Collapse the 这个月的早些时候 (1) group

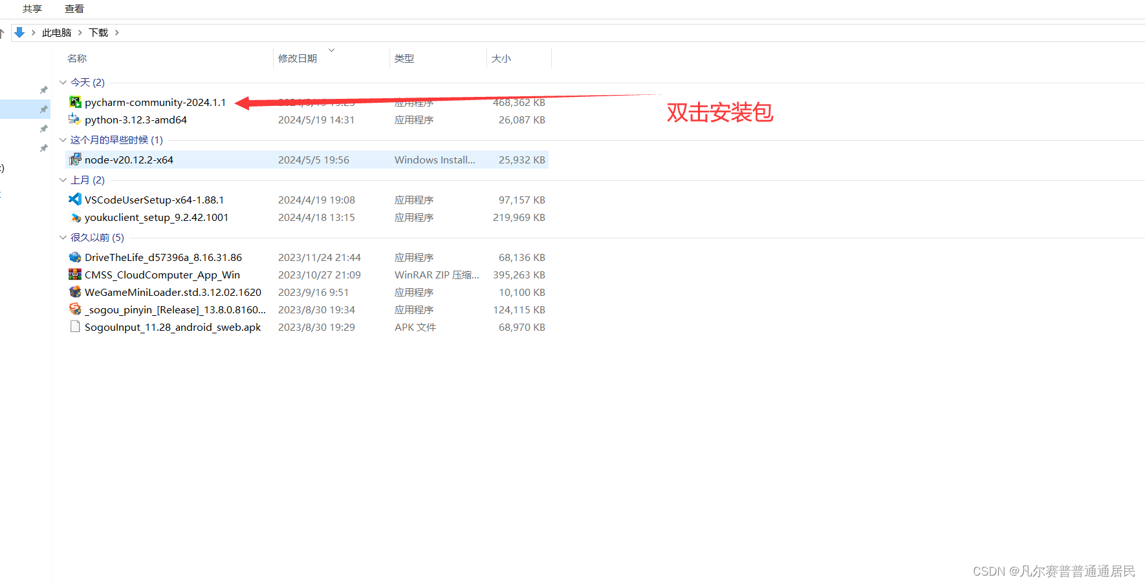63,140
